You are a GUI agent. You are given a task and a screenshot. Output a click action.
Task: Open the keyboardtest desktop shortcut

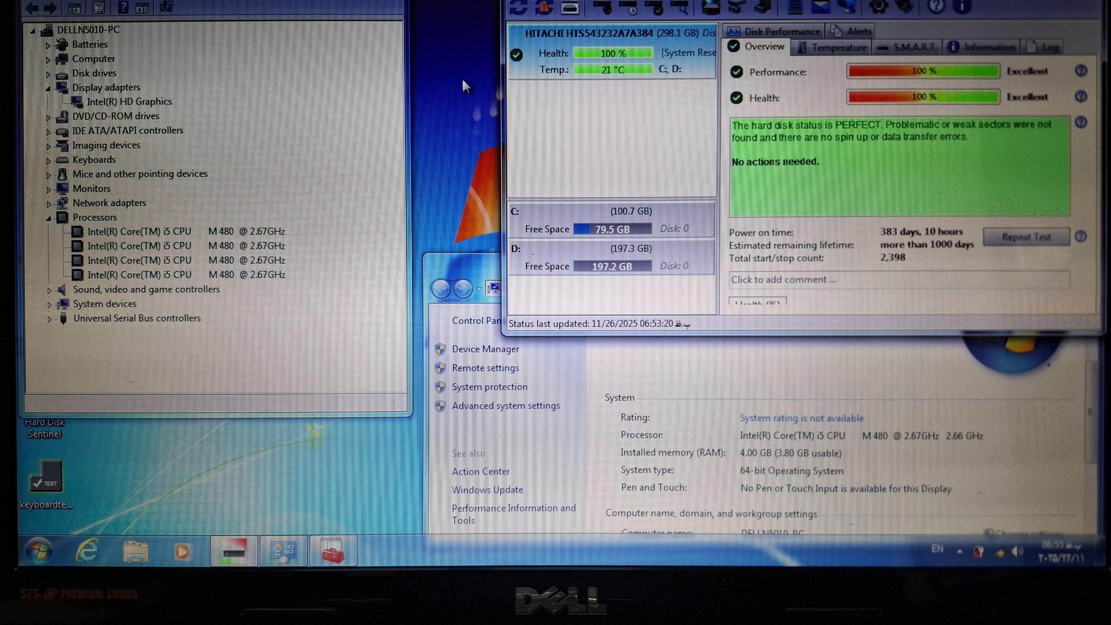46,477
